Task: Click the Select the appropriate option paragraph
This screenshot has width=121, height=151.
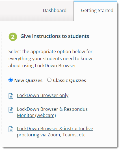Action: [x=50, y=58]
